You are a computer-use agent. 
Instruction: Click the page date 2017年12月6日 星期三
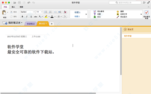coord(17,36)
